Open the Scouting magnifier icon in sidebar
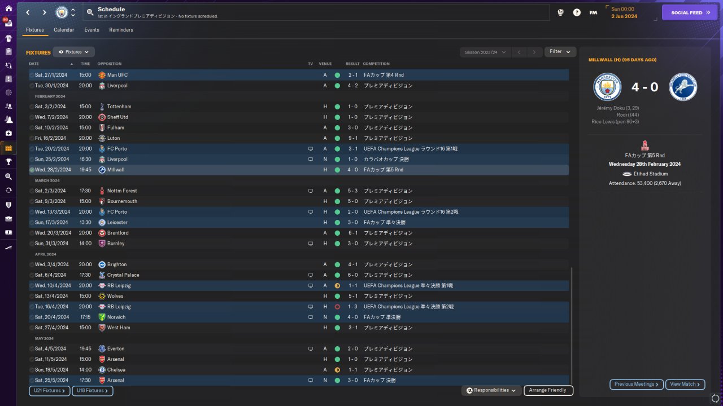The width and height of the screenshot is (723, 406). coord(8,176)
